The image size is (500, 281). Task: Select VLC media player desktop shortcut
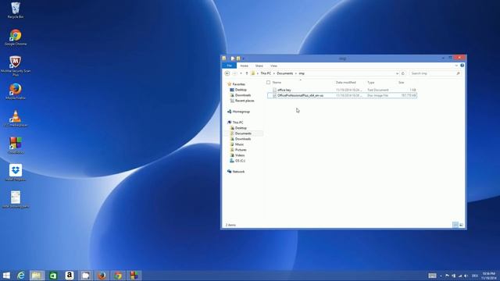[16, 119]
